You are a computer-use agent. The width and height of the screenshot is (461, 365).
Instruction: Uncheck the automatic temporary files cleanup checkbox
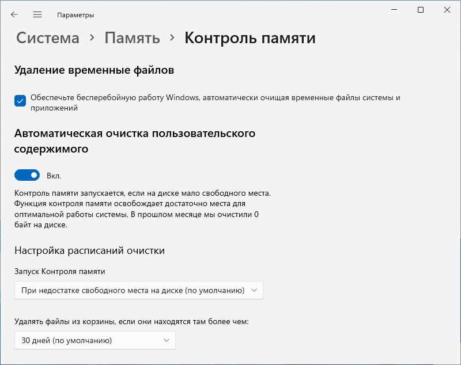[x=20, y=101]
